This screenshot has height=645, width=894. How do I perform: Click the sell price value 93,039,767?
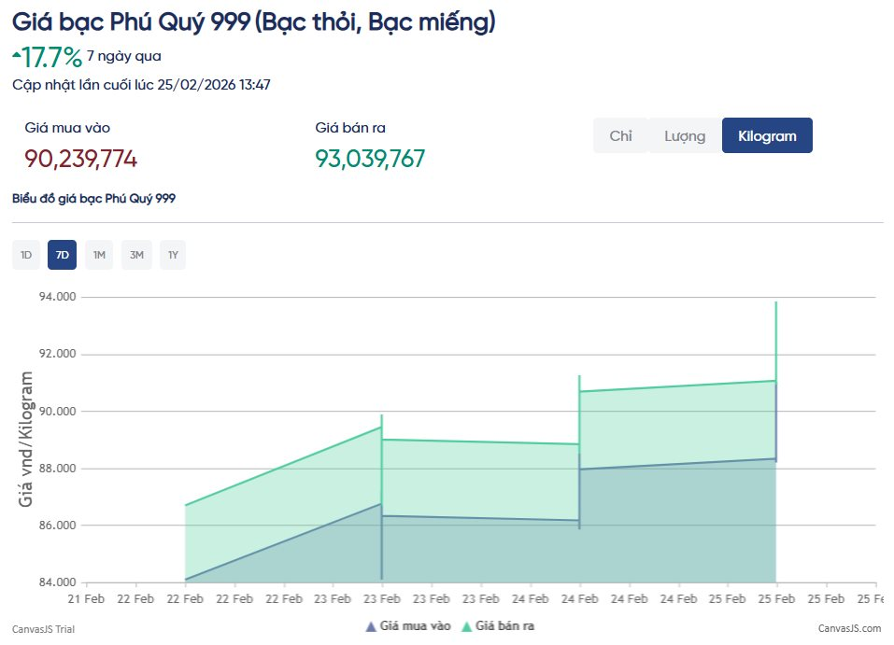coord(370,160)
